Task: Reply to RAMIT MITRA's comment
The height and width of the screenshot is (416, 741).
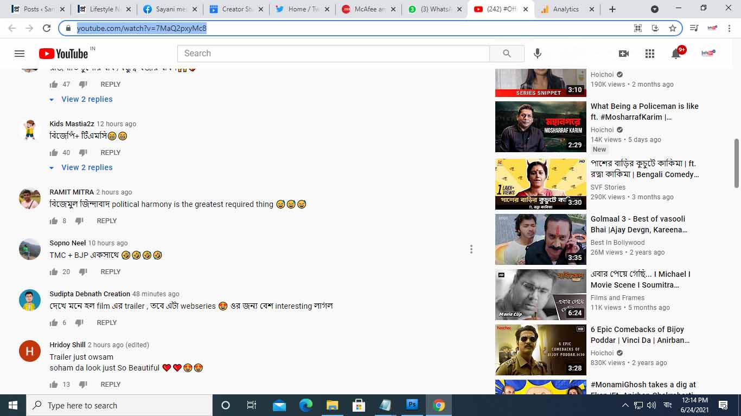Action: point(107,221)
